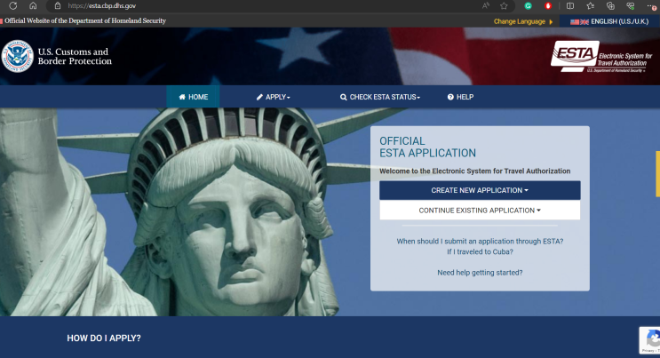Image resolution: width=660 pixels, height=358 pixels.
Task: Go to the browser home icon
Action: [33, 6]
